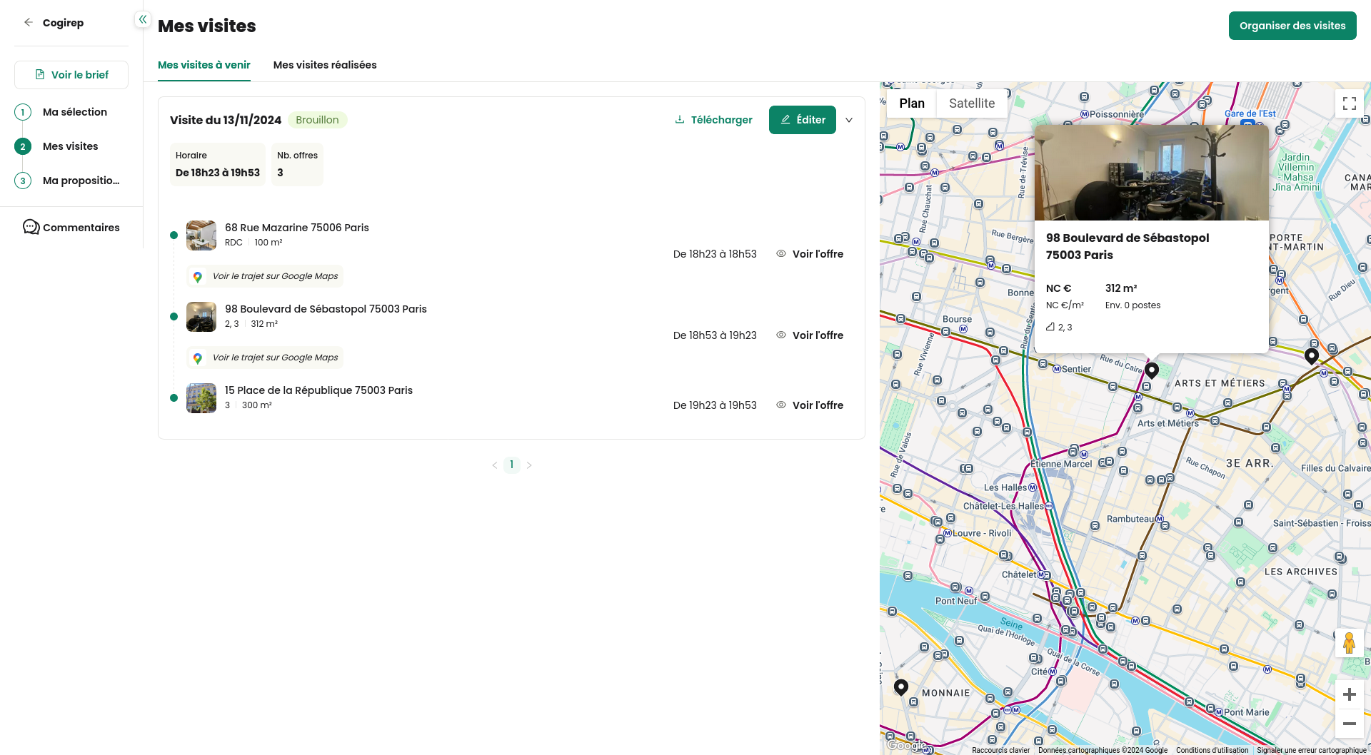Click the map pin near Monnaie
Image resolution: width=1371 pixels, height=755 pixels.
pyautogui.click(x=901, y=687)
